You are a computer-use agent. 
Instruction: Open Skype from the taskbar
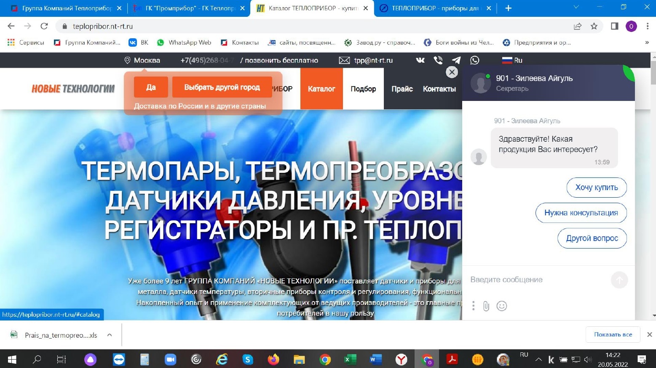click(x=248, y=359)
